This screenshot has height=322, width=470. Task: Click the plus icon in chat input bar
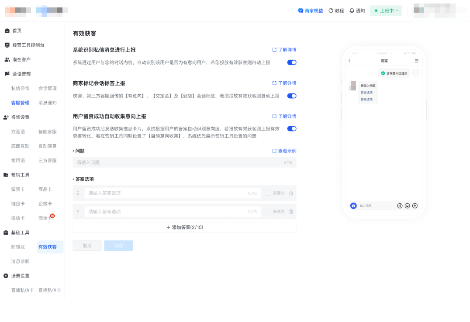(414, 205)
